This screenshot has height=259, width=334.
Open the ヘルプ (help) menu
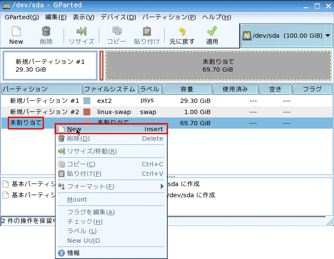pos(216,17)
